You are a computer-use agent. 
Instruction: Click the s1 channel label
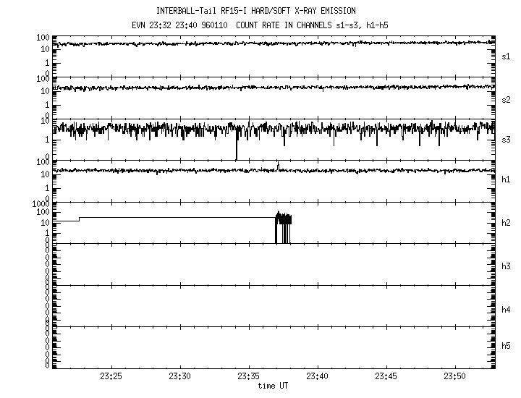pyautogui.click(x=507, y=56)
